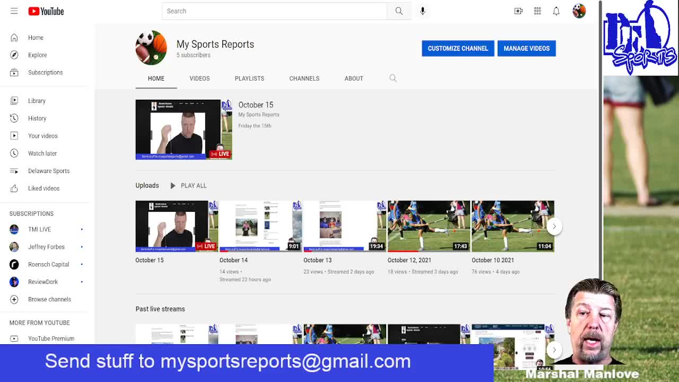679x382 pixels.
Task: Open the YouTube apps grid
Action: click(537, 11)
